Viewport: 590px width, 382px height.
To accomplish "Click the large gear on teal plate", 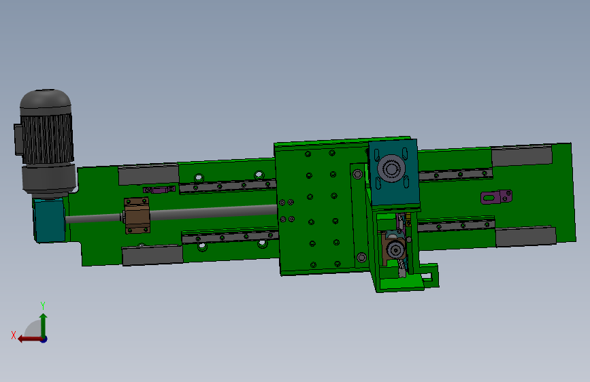I will coord(391,169).
